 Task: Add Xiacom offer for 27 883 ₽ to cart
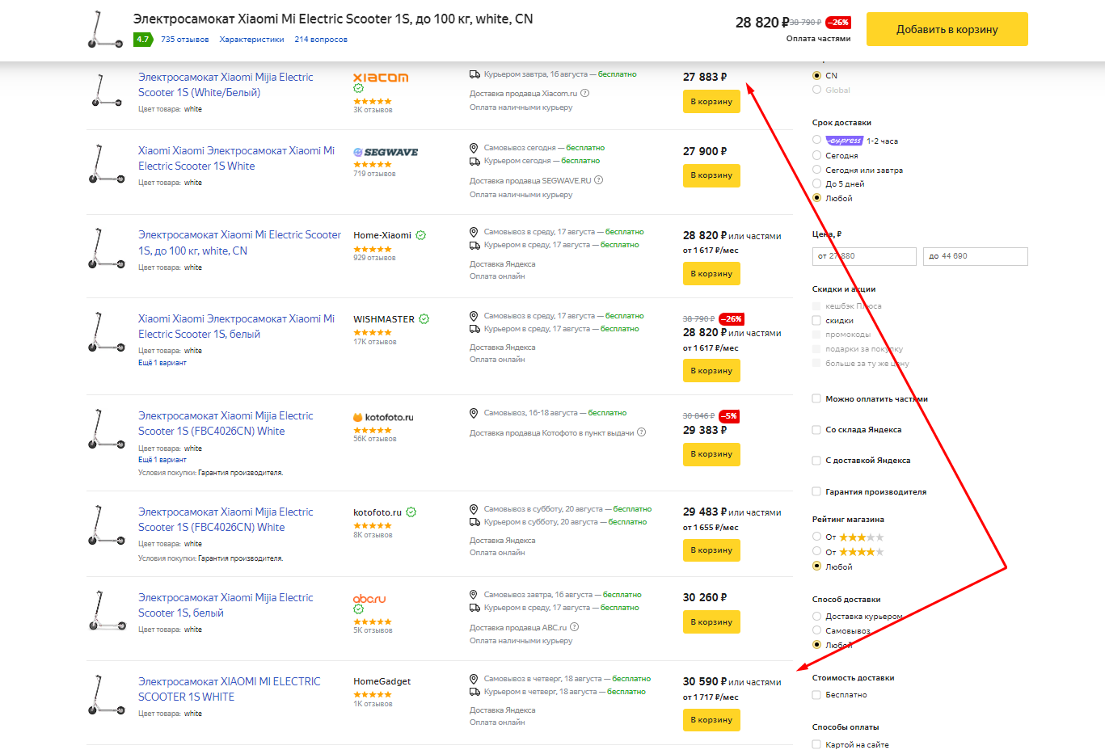point(711,101)
